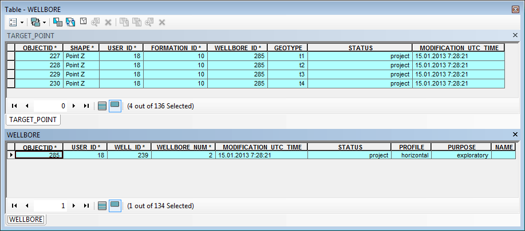The height and width of the screenshot is (231, 525).
Task: Move to next record in TARGET_POINT table
Action: click(74, 106)
